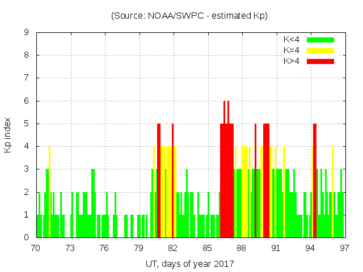Click the NOAA/SWPC source chart title

(189, 16)
